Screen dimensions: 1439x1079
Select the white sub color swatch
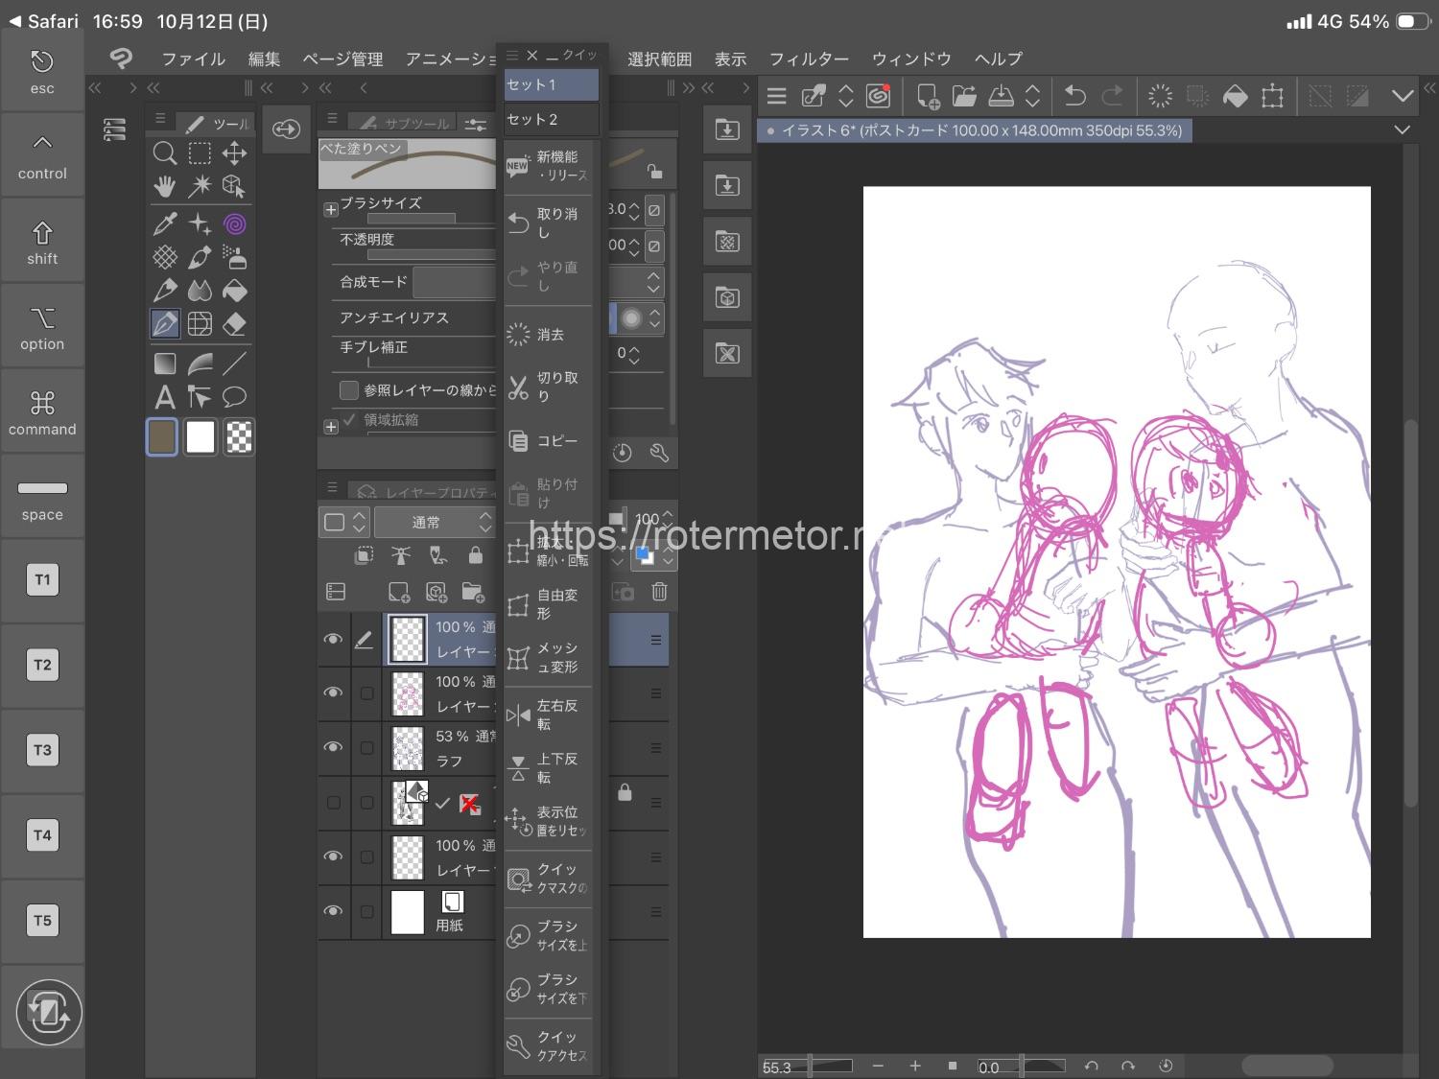pos(201,437)
